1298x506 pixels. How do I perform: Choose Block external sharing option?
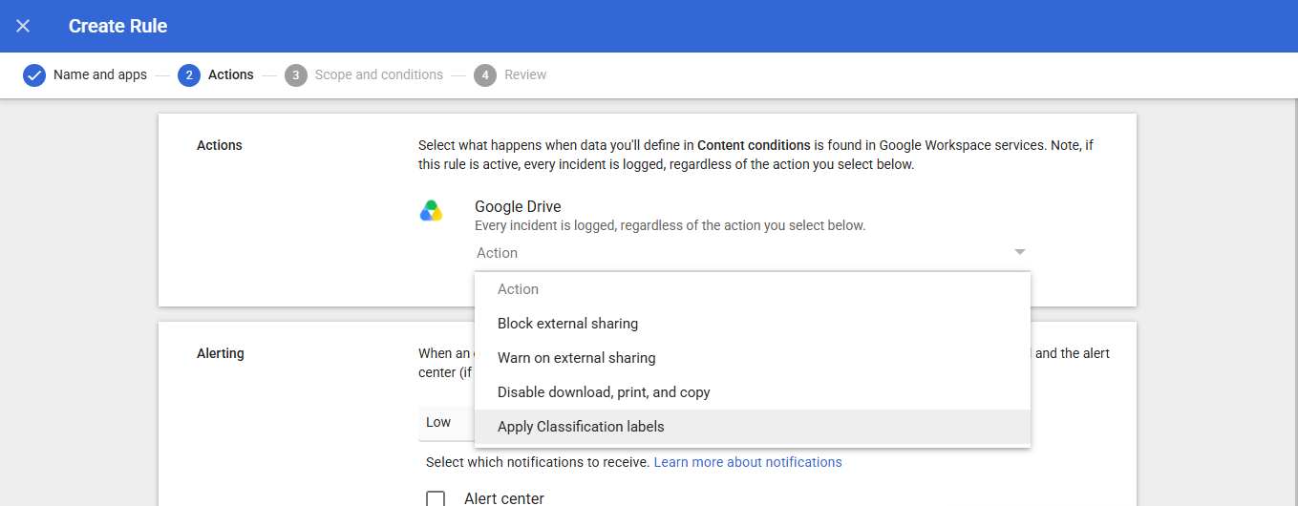(x=753, y=324)
